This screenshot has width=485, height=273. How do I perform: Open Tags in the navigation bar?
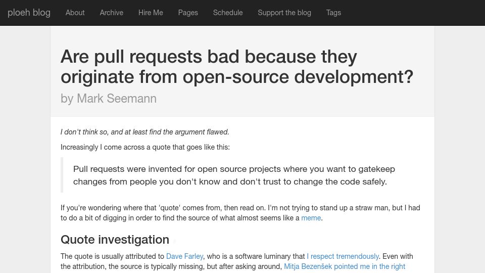333,13
